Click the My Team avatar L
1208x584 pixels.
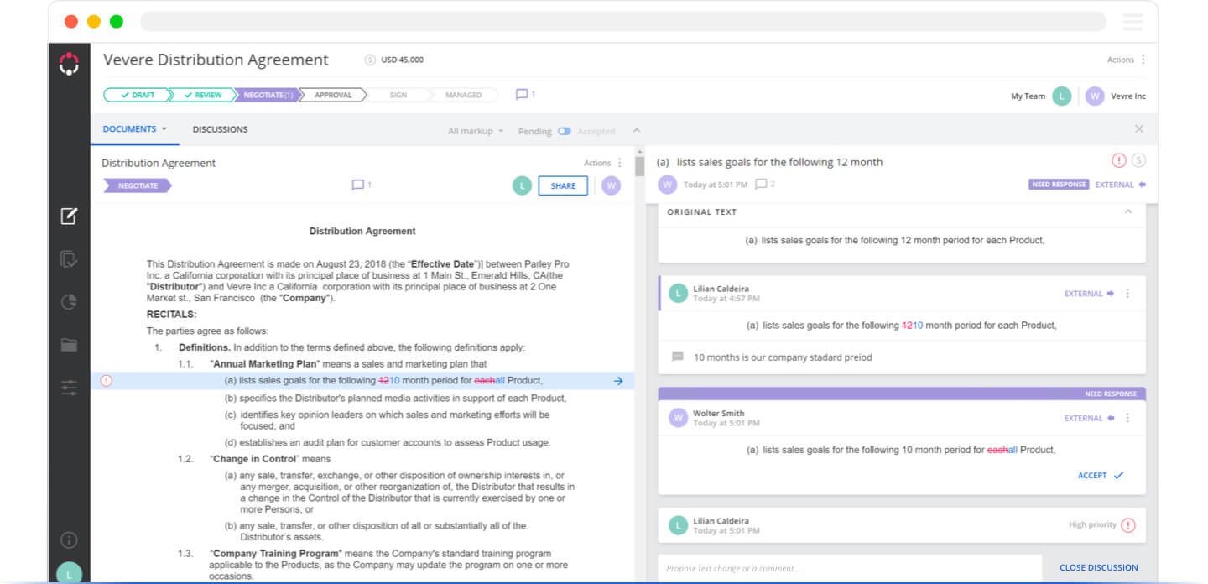click(x=1062, y=96)
